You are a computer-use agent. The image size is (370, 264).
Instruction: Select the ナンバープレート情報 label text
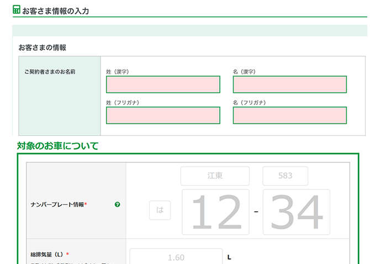(59, 204)
